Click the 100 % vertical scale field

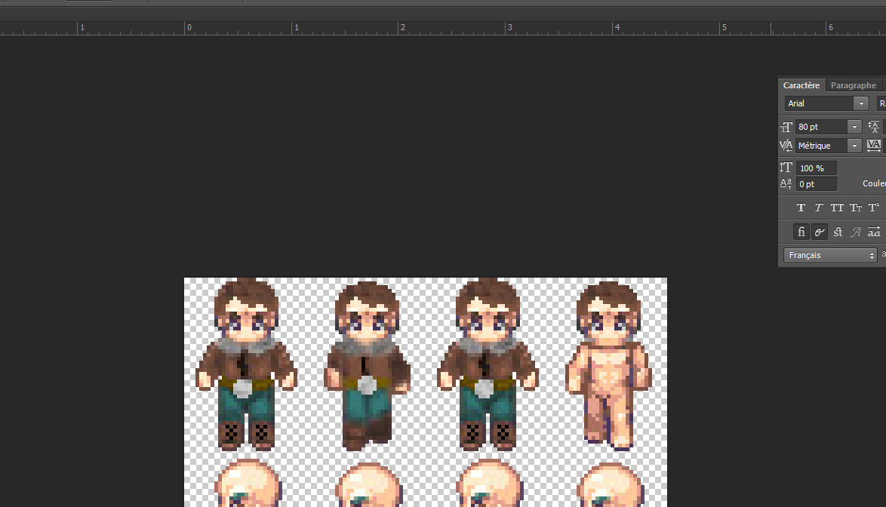816,168
